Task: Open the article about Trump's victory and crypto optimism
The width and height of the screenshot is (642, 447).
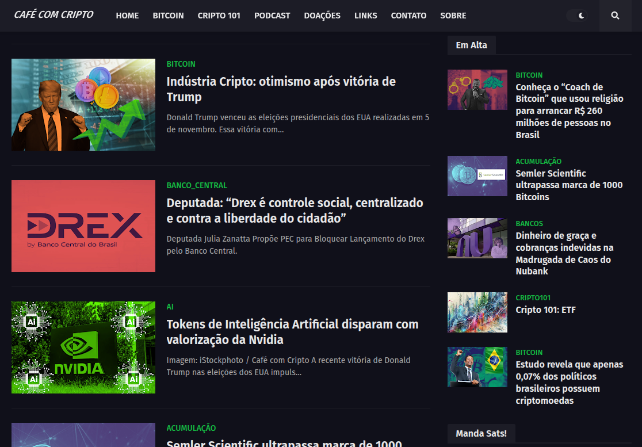Action: pyautogui.click(x=281, y=89)
